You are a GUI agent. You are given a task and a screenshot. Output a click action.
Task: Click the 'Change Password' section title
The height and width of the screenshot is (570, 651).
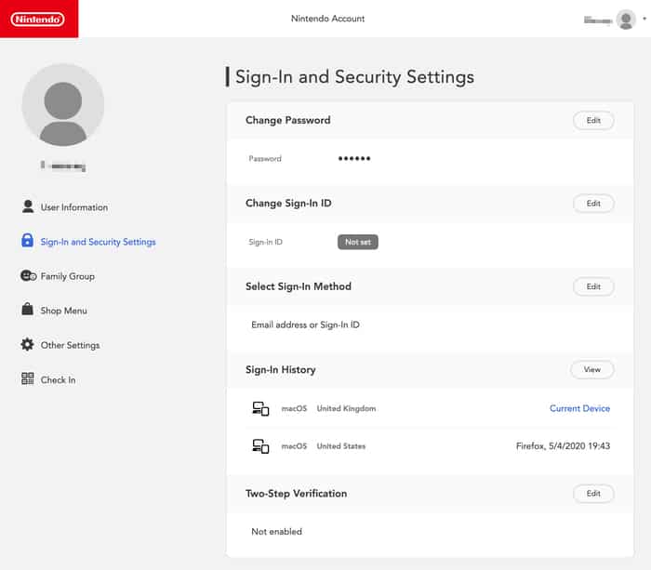(287, 120)
